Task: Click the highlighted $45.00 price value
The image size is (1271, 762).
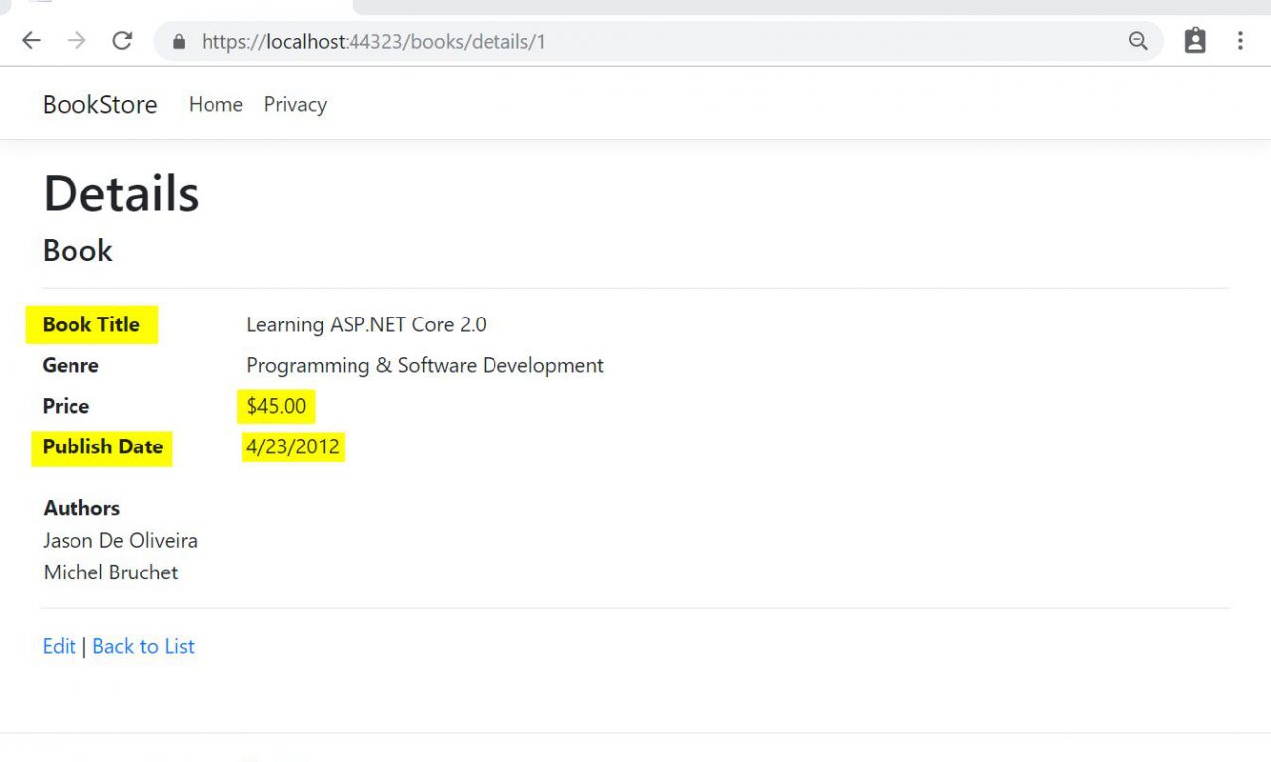Action: (276, 406)
